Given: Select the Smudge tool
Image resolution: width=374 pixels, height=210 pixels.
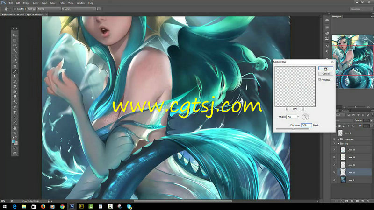Looking at the screenshot, I should click(x=14, y=97).
